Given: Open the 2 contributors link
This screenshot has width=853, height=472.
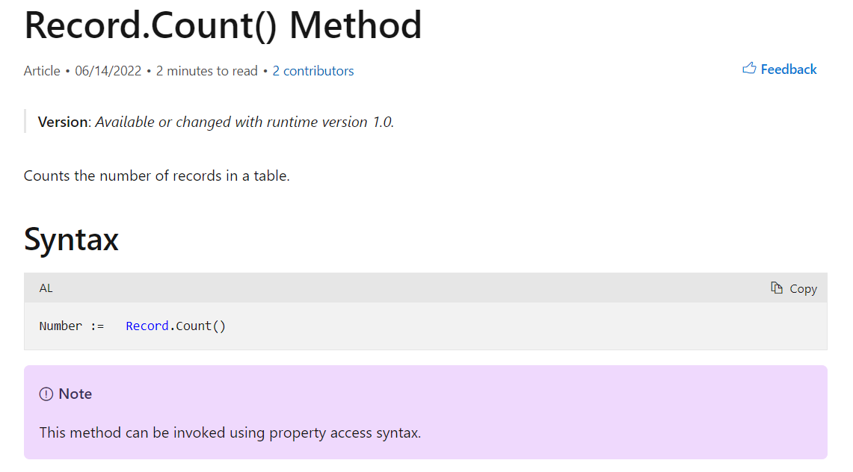Looking at the screenshot, I should click(313, 70).
